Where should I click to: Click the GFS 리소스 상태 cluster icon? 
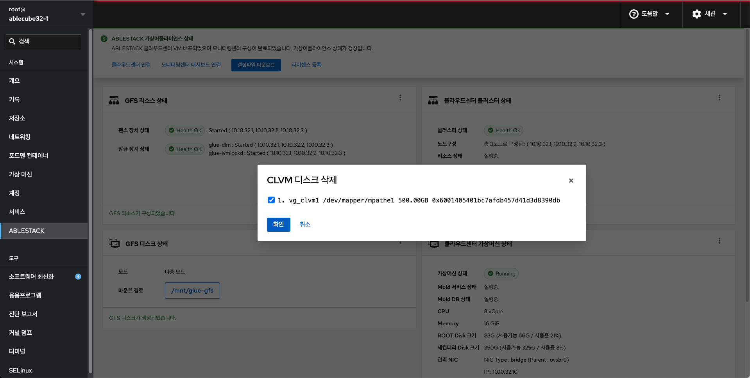click(x=114, y=101)
